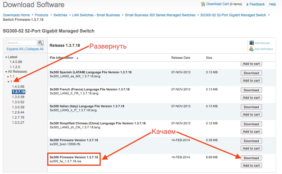282x174 pixels.
Task: Select release 1.4.0.88 under Latest
Action: [x=16, y=62]
